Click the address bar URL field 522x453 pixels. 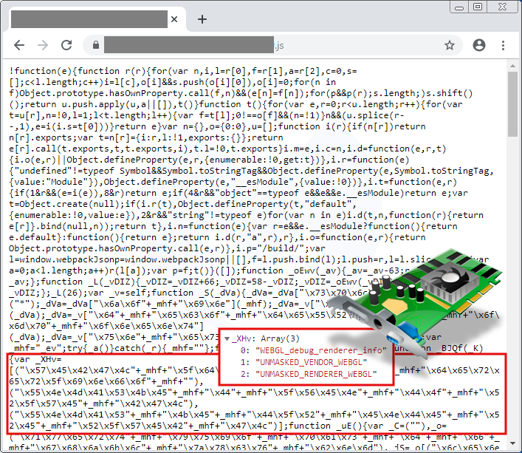[258, 45]
